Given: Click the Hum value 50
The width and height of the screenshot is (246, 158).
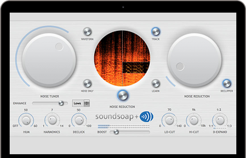Looking at the screenshot, I should coord(26,110).
